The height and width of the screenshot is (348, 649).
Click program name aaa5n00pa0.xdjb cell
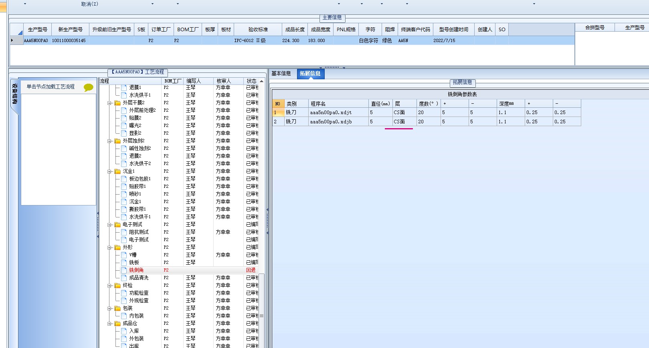[338, 121]
